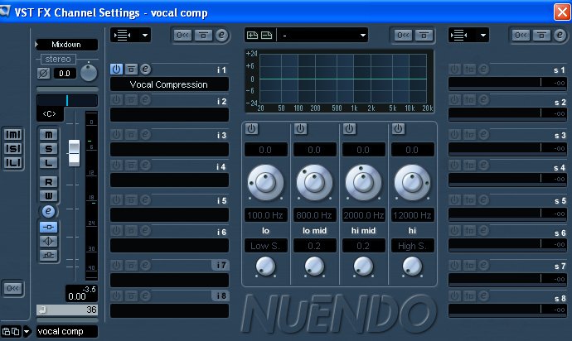Click the input gain knob
572x341 pixels.
click(89, 72)
